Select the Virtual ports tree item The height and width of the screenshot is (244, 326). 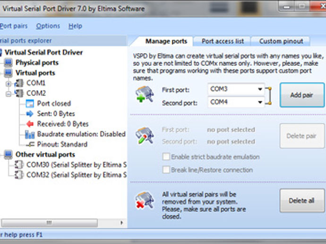tap(35, 73)
